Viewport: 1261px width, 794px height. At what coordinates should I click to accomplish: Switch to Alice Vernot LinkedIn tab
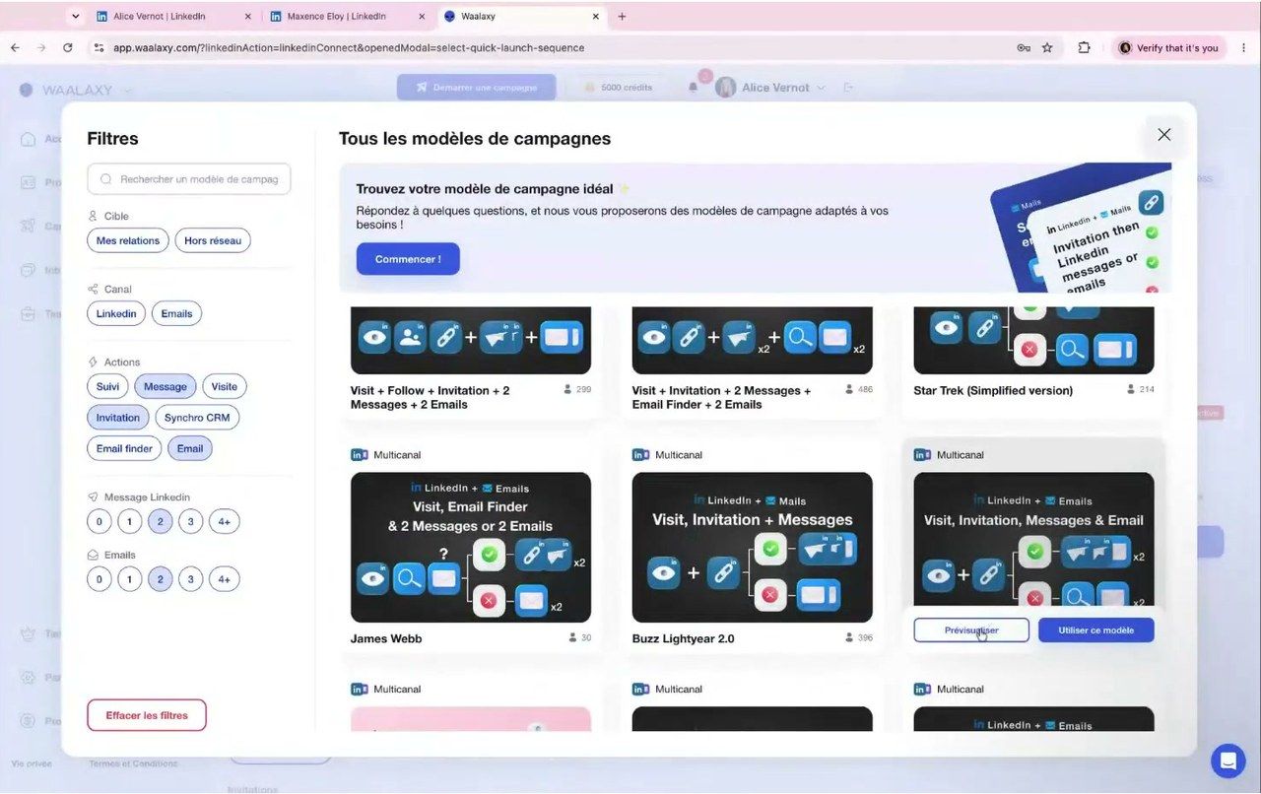[174, 17]
